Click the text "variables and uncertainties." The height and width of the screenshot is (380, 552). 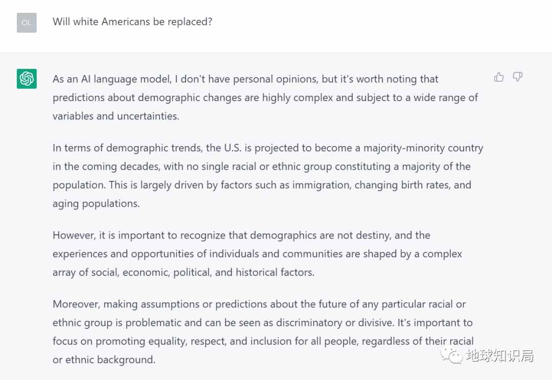point(116,116)
